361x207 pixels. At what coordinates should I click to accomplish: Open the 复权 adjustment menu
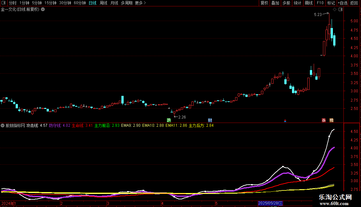click(x=264, y=3)
